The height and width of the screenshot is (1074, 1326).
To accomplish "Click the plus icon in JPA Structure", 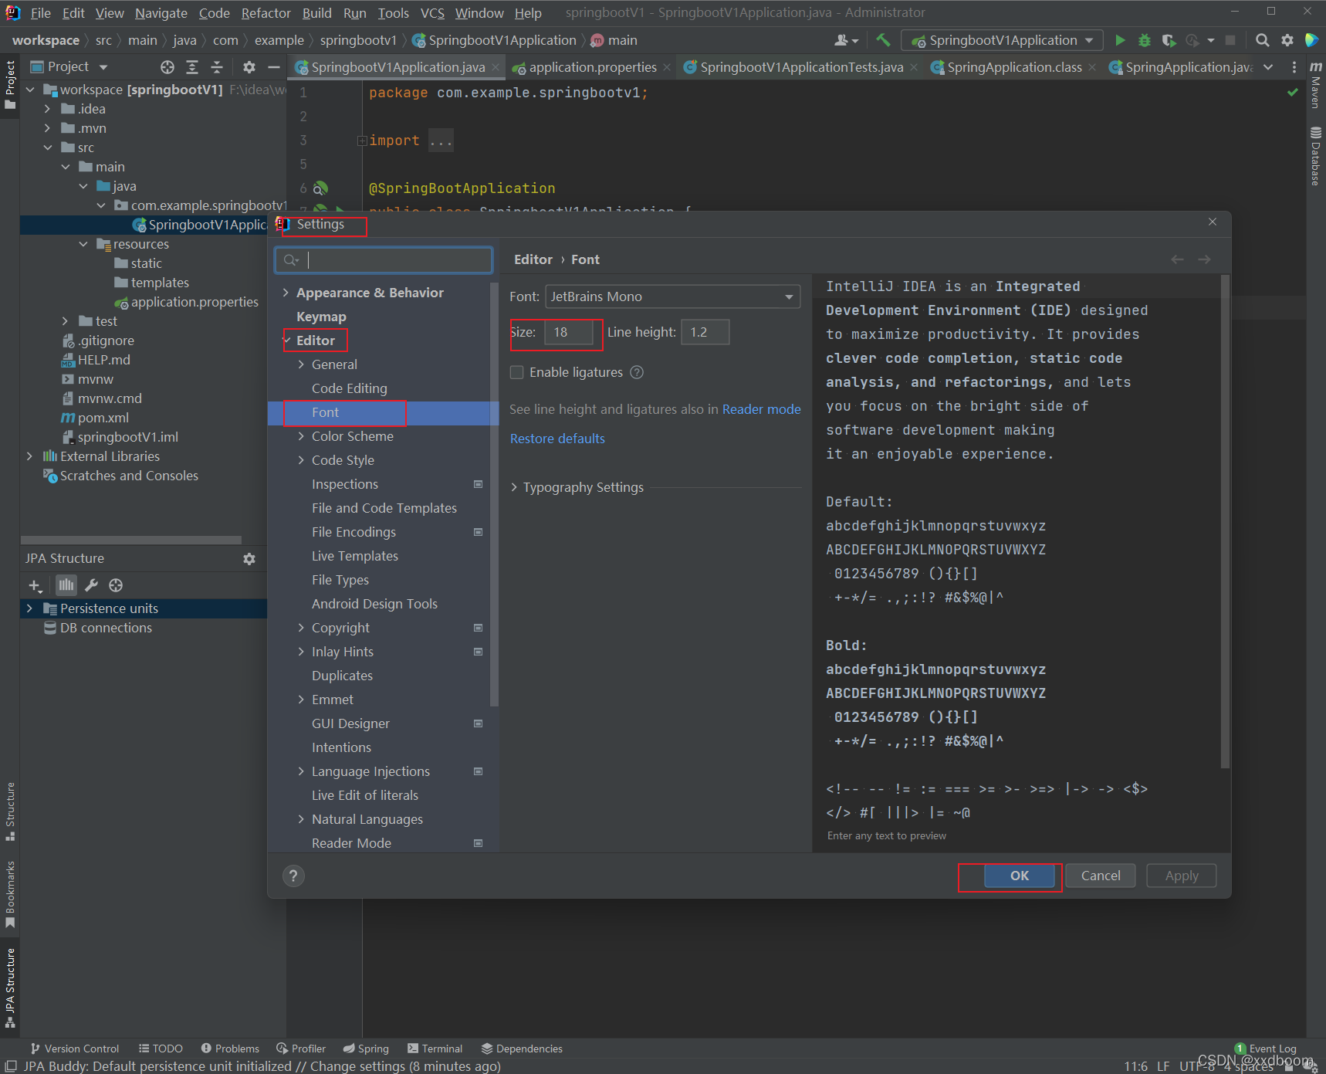I will click(x=35, y=585).
